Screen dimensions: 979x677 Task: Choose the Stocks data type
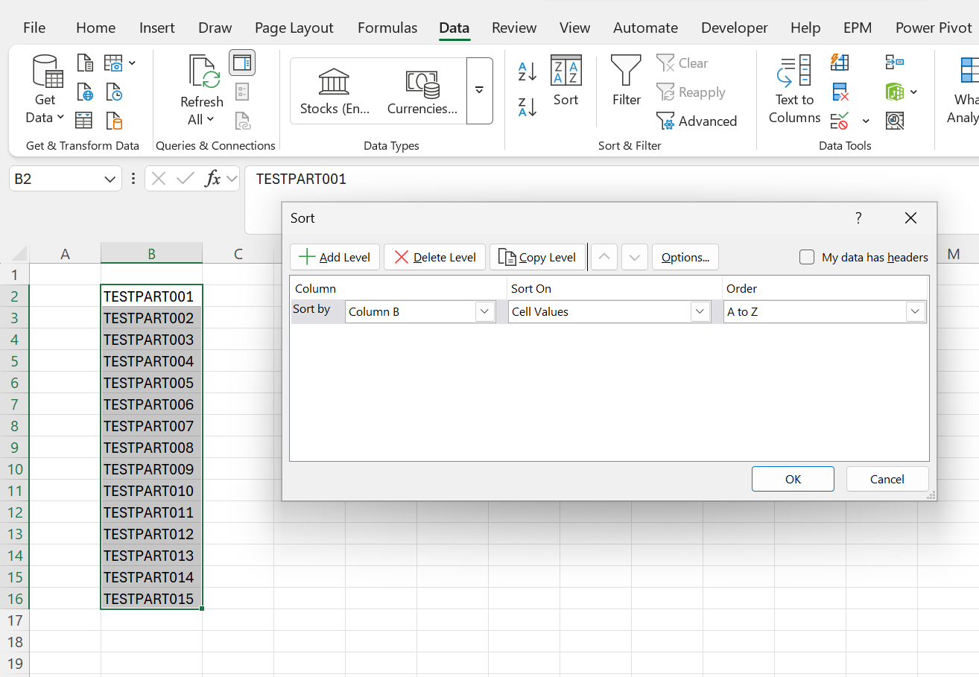[335, 92]
